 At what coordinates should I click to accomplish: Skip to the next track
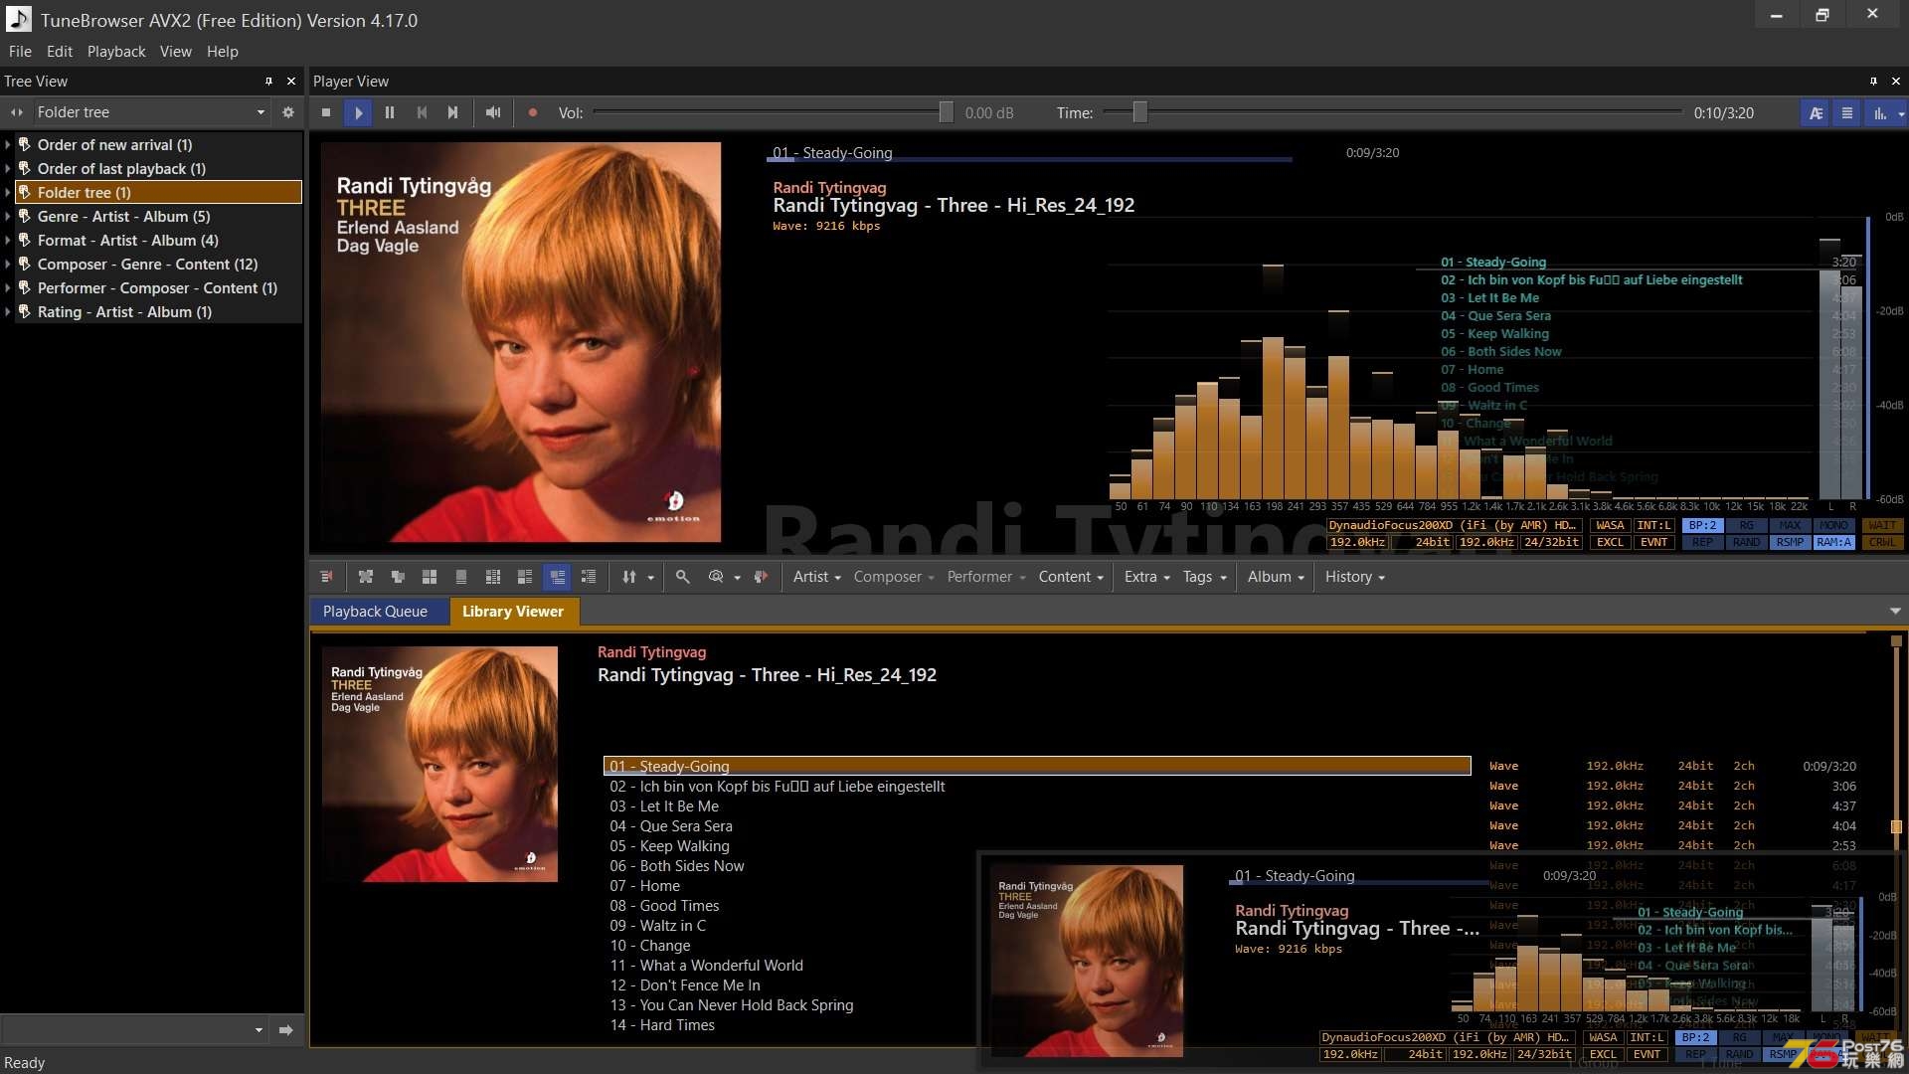coord(453,113)
